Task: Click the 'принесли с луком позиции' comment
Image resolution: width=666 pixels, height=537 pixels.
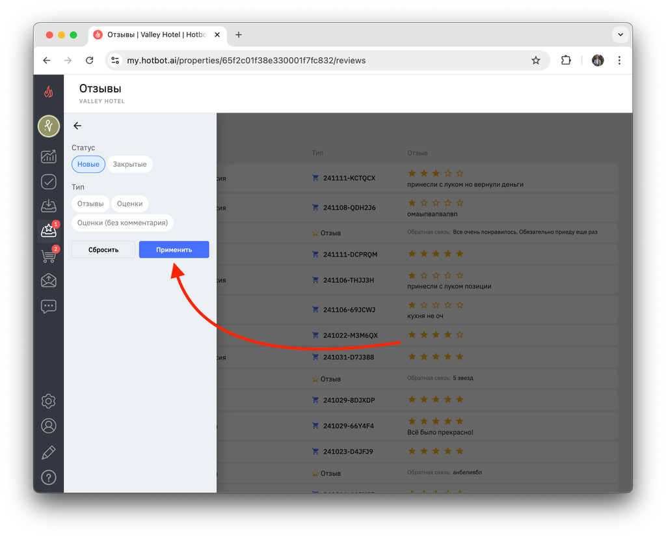Action: pyautogui.click(x=449, y=286)
